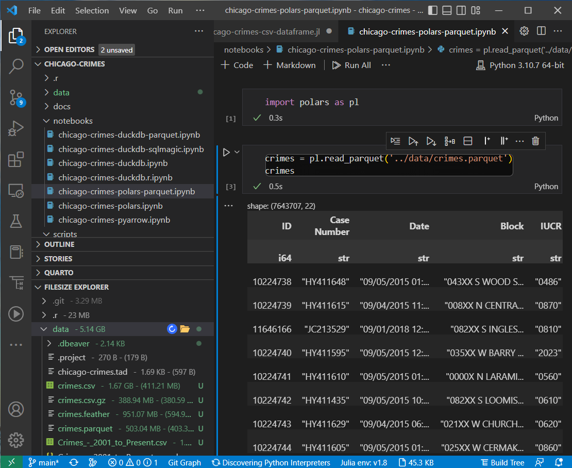Open the Search view in activity bar
This screenshot has height=468, width=572.
pyautogui.click(x=16, y=65)
